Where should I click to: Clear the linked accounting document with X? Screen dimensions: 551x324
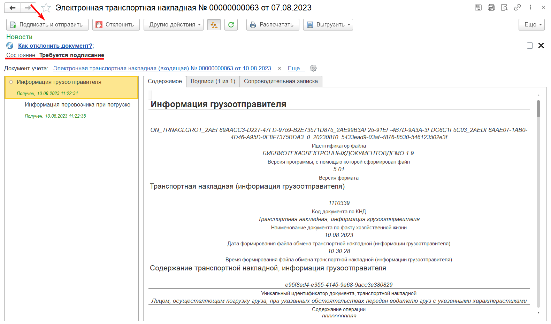pyautogui.click(x=280, y=68)
